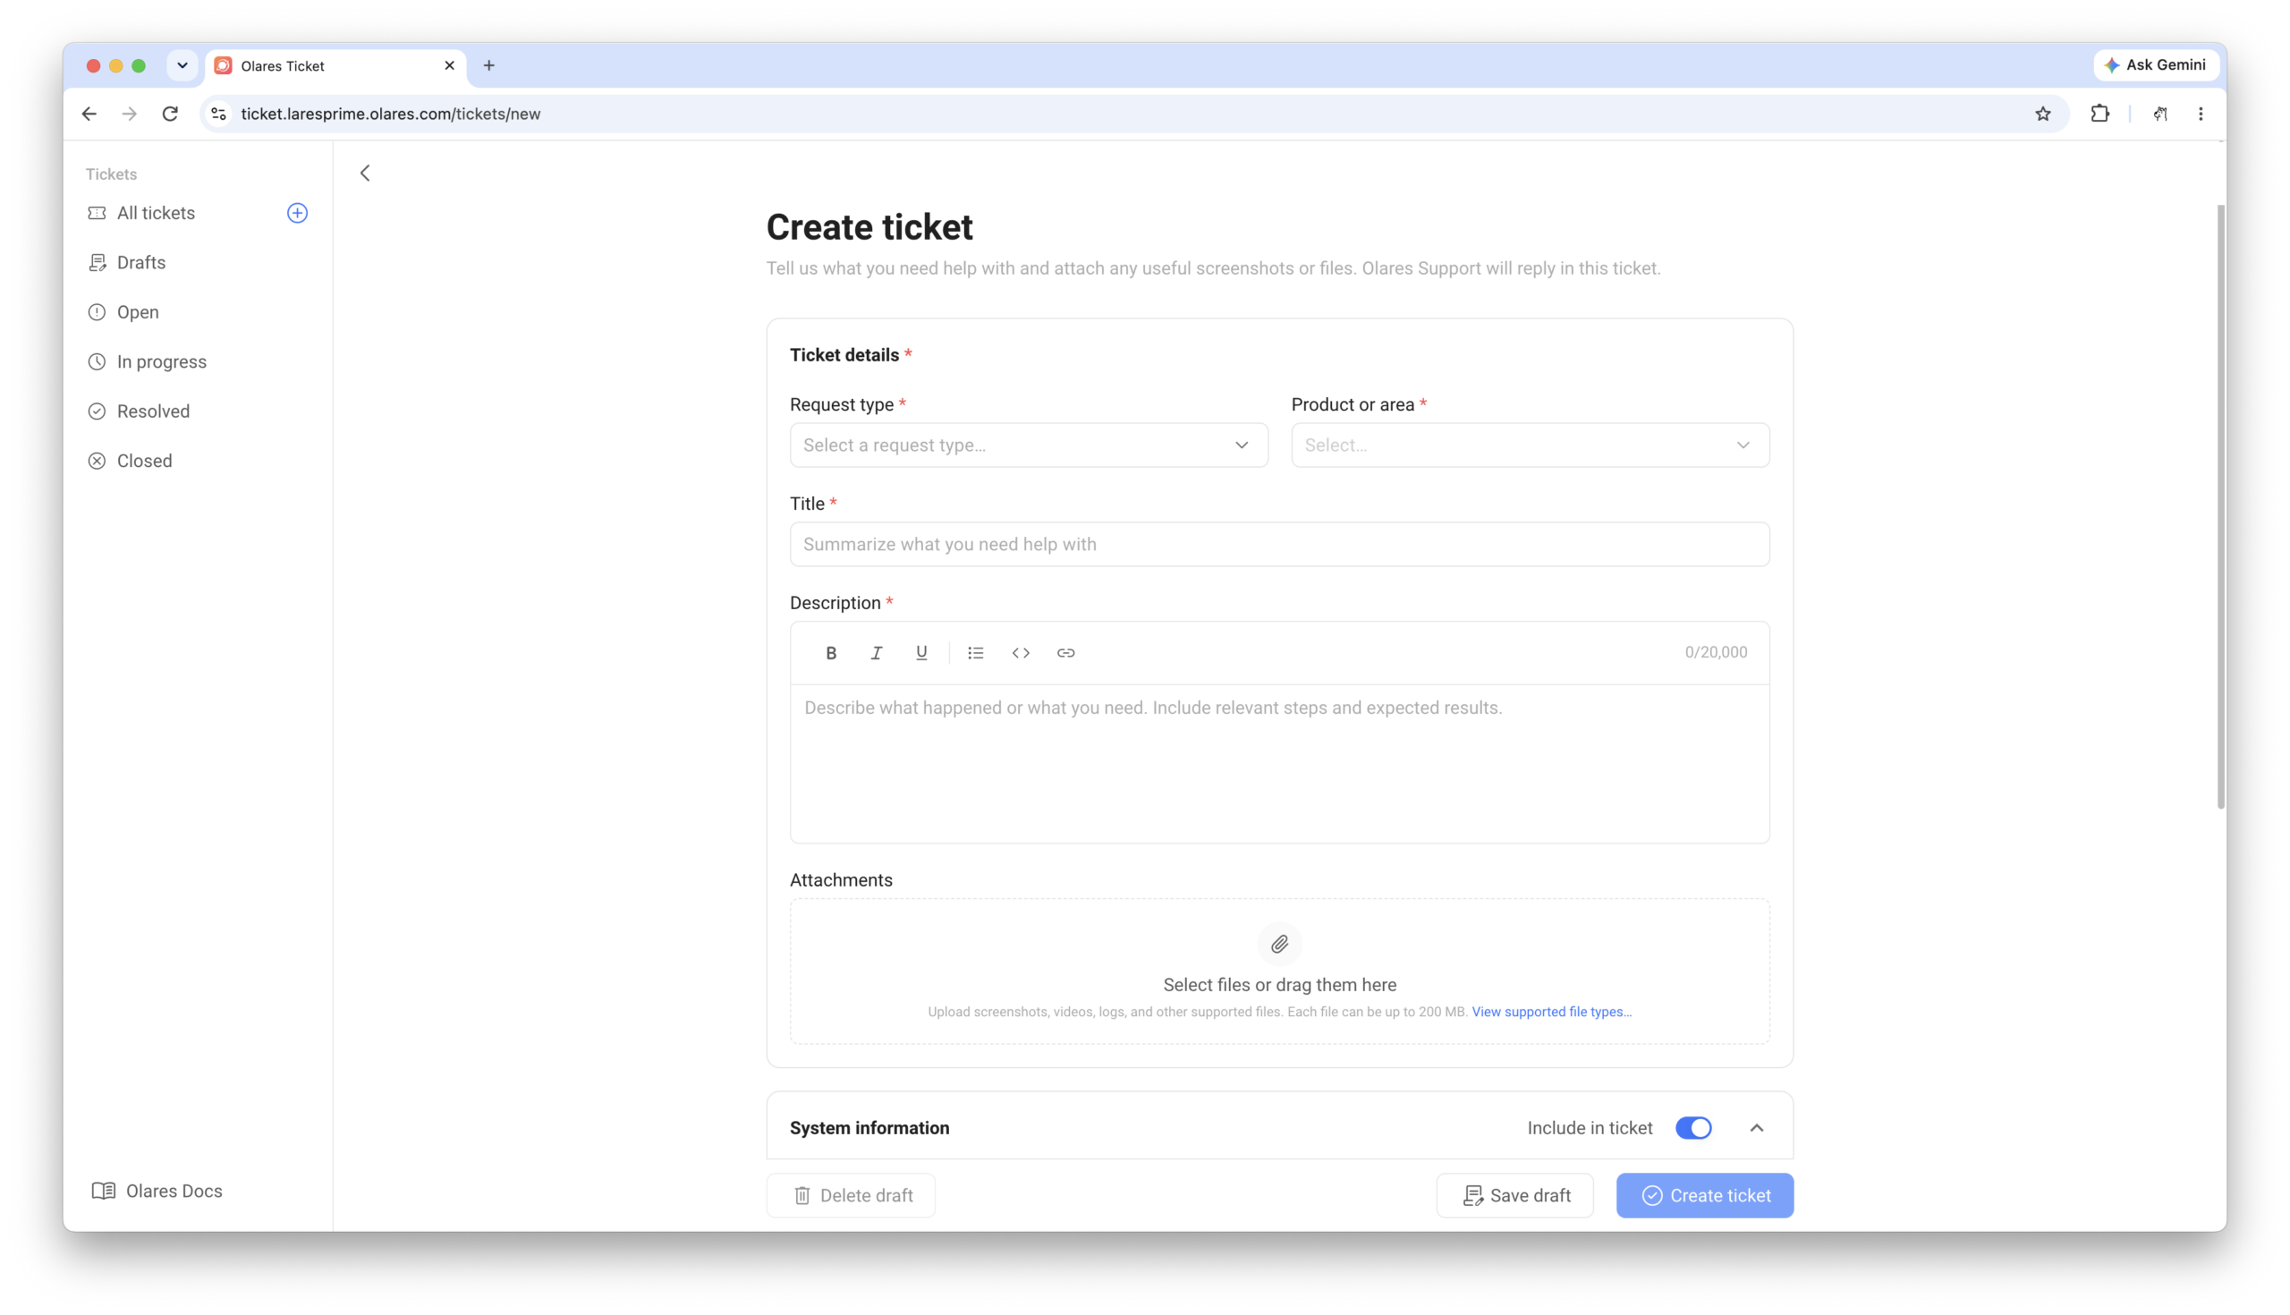Image resolution: width=2290 pixels, height=1315 pixels.
Task: Close the Olares Ticket tab
Action: 449,65
